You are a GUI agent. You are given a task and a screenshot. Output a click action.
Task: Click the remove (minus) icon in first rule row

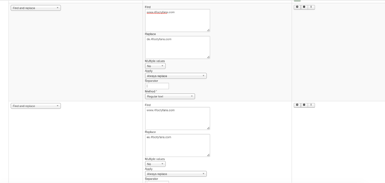coord(304,7)
